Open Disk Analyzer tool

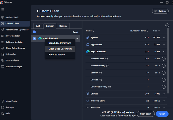pyautogui.click(x=12, y=60)
